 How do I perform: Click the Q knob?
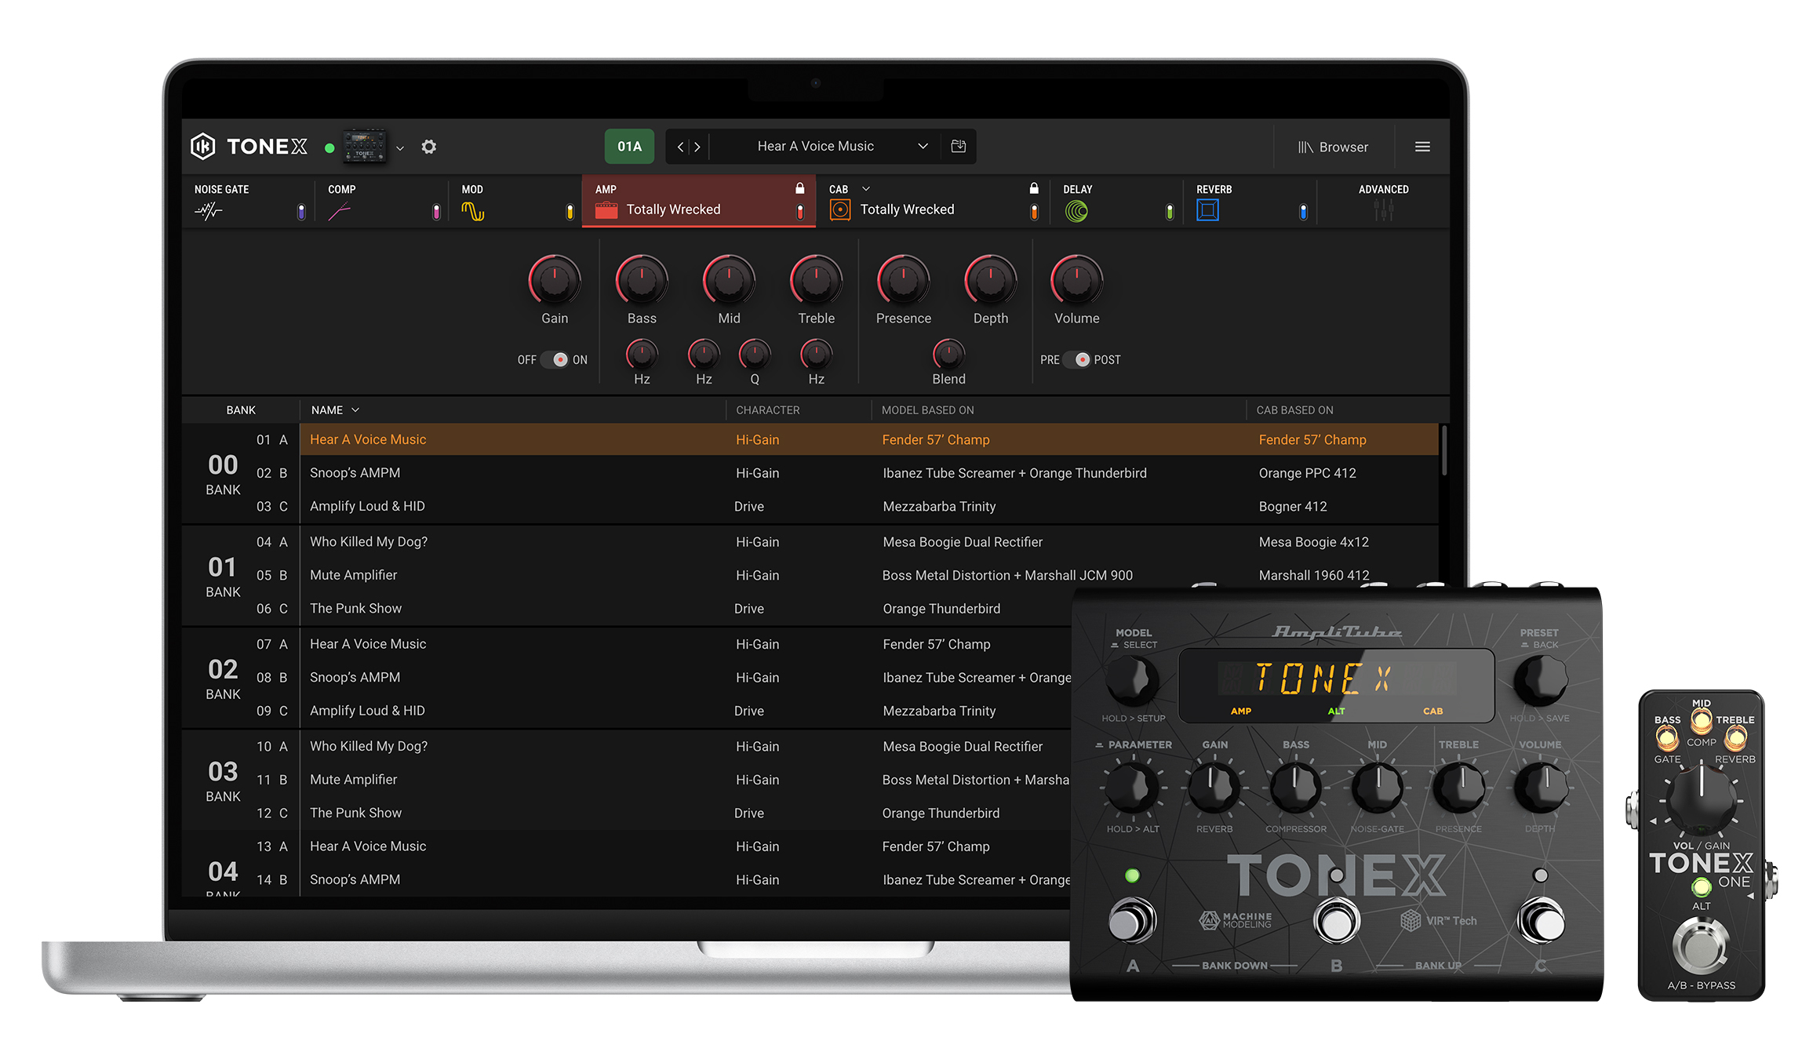[x=755, y=355]
